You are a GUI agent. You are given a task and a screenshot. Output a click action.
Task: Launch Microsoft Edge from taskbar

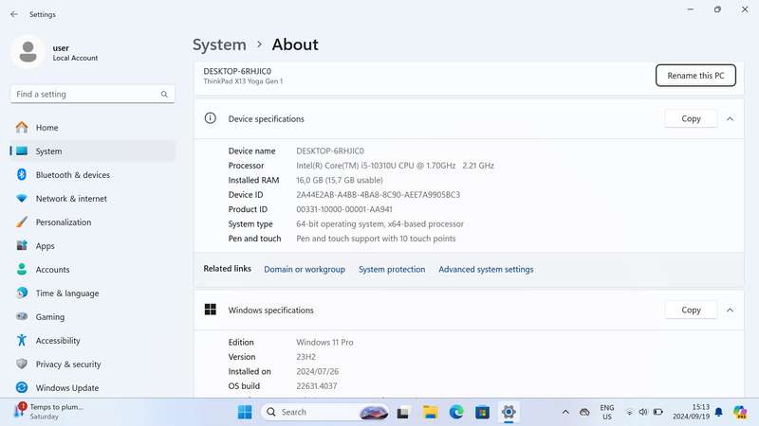(x=456, y=412)
